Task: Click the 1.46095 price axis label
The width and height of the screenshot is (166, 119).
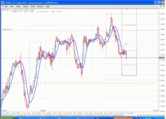Action: (x=162, y=86)
